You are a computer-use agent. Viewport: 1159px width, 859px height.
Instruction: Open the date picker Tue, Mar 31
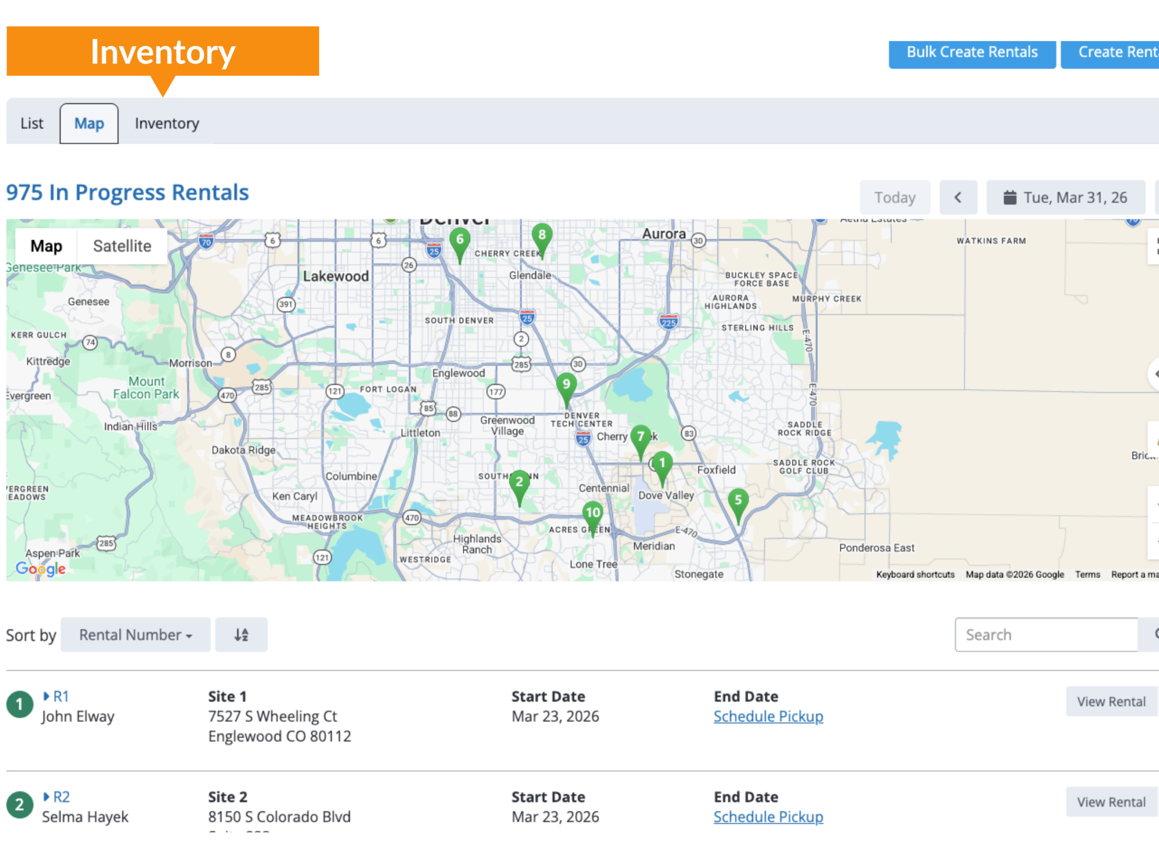1065,198
